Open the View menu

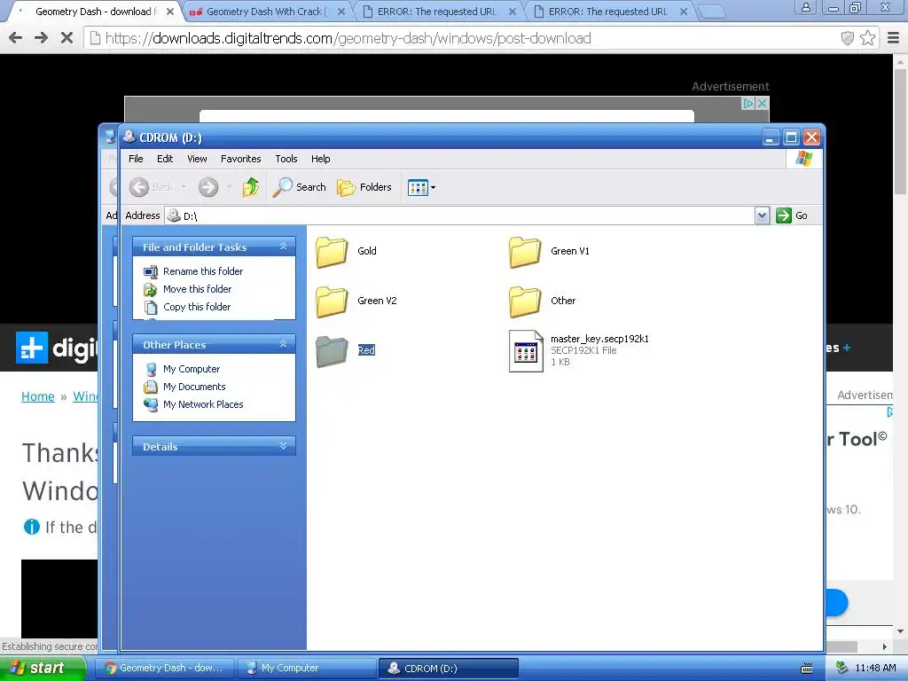(197, 159)
